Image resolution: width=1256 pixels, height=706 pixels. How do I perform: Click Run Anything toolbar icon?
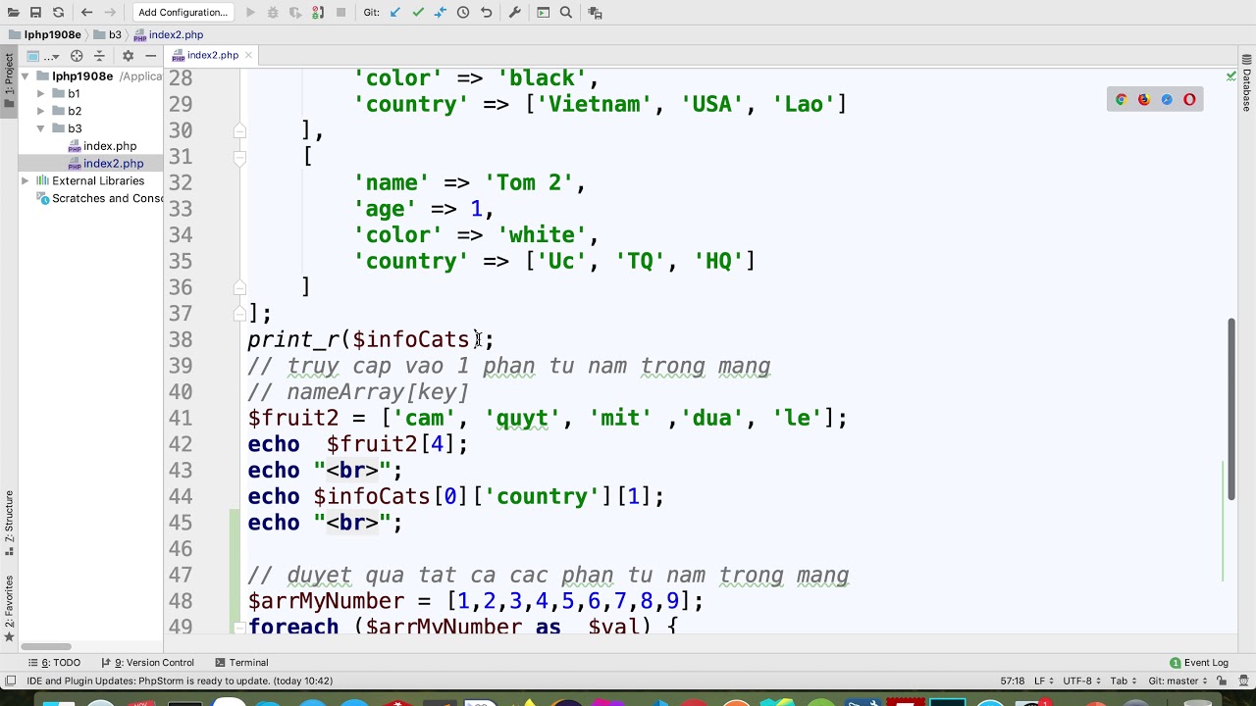point(543,13)
